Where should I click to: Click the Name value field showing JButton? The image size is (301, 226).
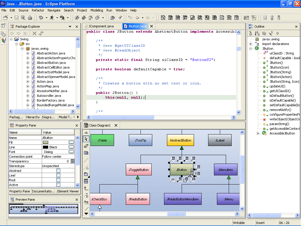click(58, 138)
